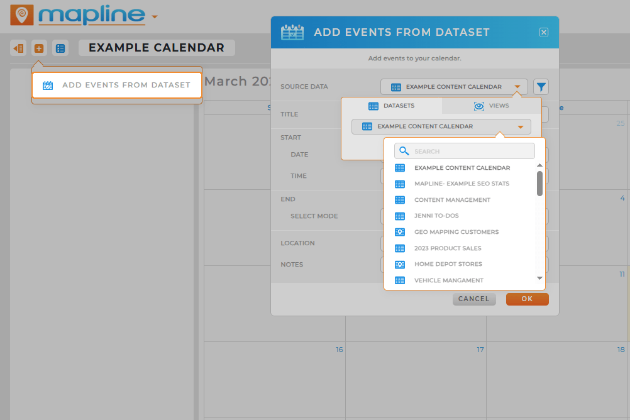630x420 pixels.
Task: Click the Example Calendar title
Action: (157, 48)
